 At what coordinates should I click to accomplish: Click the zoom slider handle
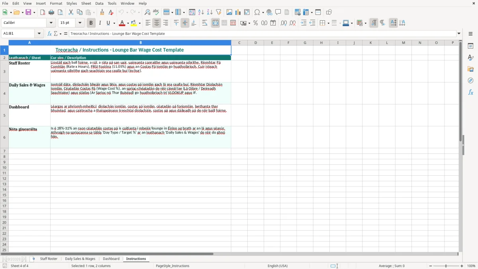446,266
